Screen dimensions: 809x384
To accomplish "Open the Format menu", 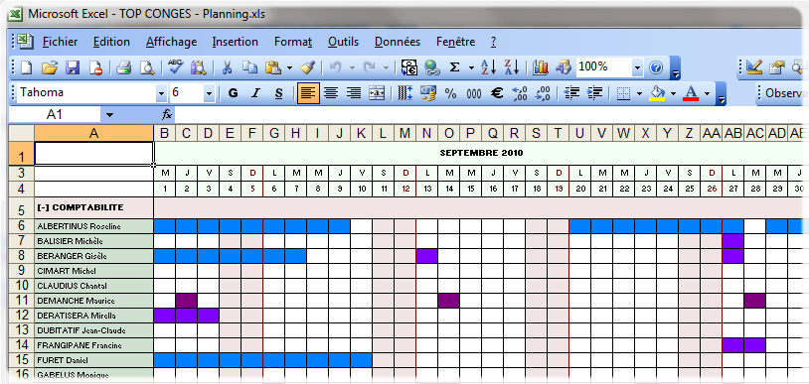I will pyautogui.click(x=293, y=42).
